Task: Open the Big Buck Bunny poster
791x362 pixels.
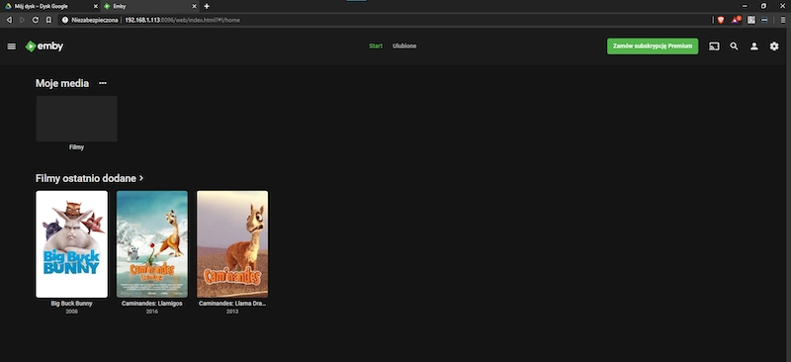Action: click(x=71, y=244)
